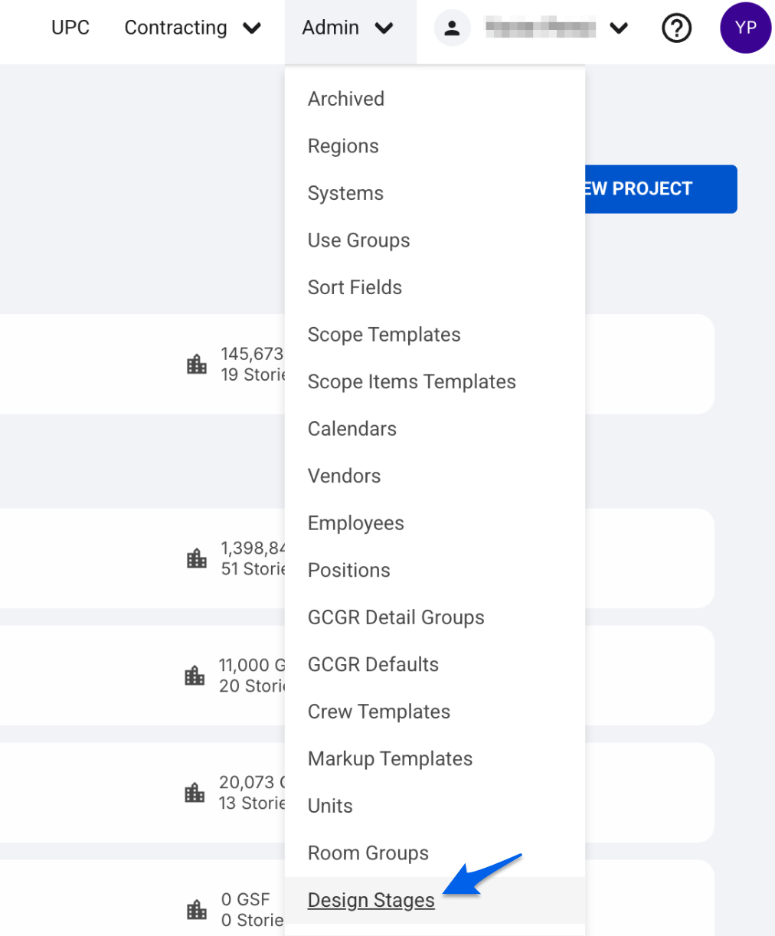This screenshot has height=936, width=775.
Task: Click the building icon beside 145,673
Action: pos(197,364)
